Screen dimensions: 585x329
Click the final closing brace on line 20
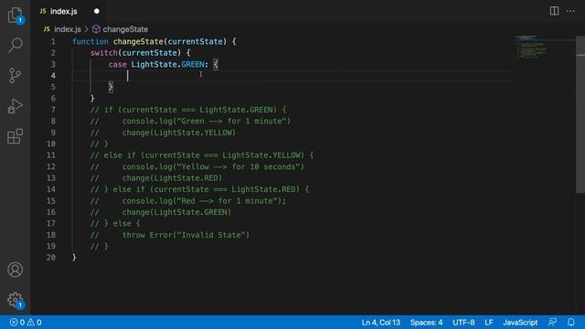point(74,258)
